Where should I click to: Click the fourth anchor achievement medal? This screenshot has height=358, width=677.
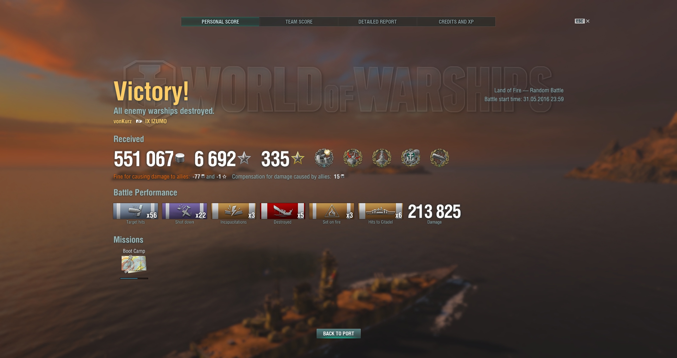(411, 158)
